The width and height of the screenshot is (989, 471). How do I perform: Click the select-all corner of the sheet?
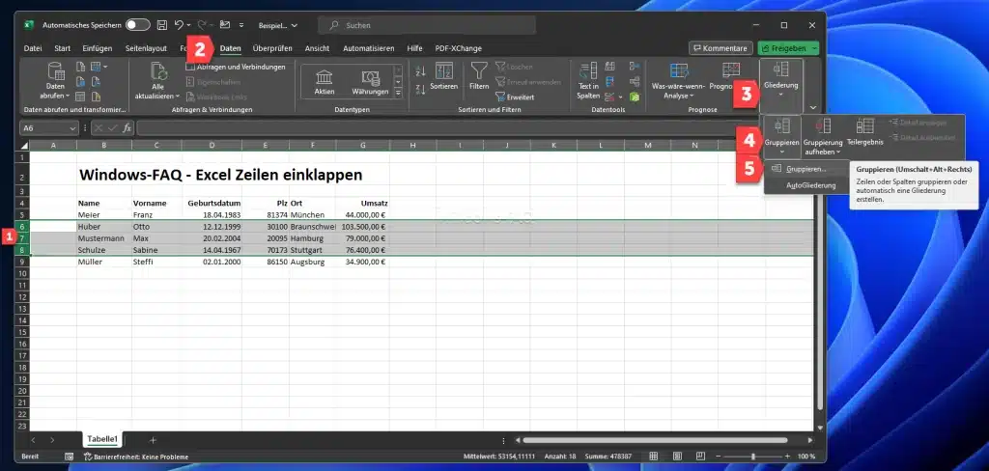click(24, 146)
